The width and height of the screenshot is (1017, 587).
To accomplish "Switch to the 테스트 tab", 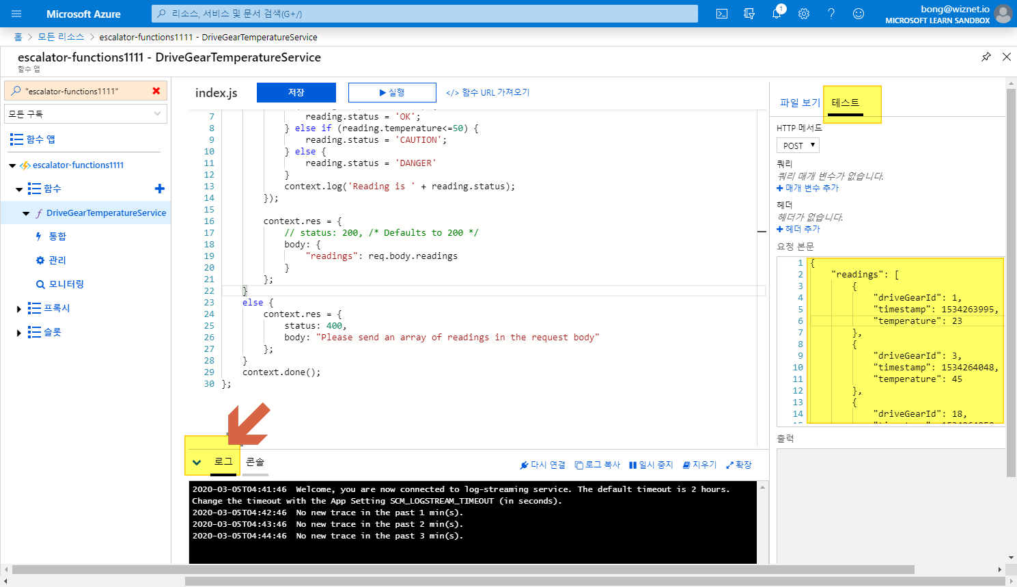I will [846, 103].
